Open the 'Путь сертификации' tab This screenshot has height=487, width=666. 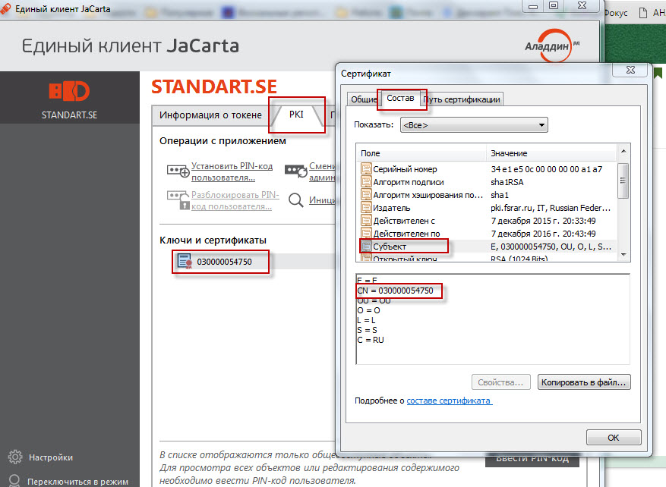click(462, 99)
